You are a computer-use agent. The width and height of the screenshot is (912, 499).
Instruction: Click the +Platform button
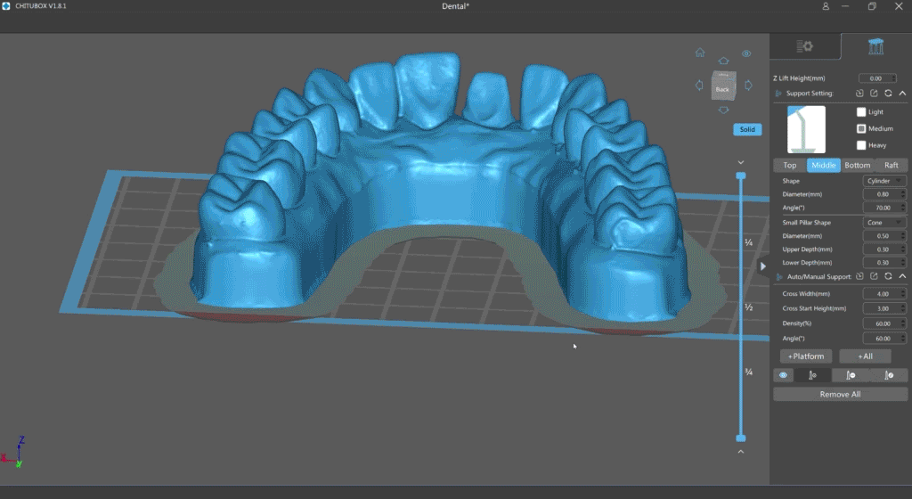805,356
